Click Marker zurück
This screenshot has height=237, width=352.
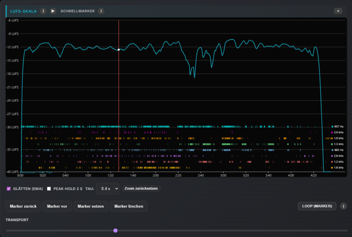(x=23, y=206)
